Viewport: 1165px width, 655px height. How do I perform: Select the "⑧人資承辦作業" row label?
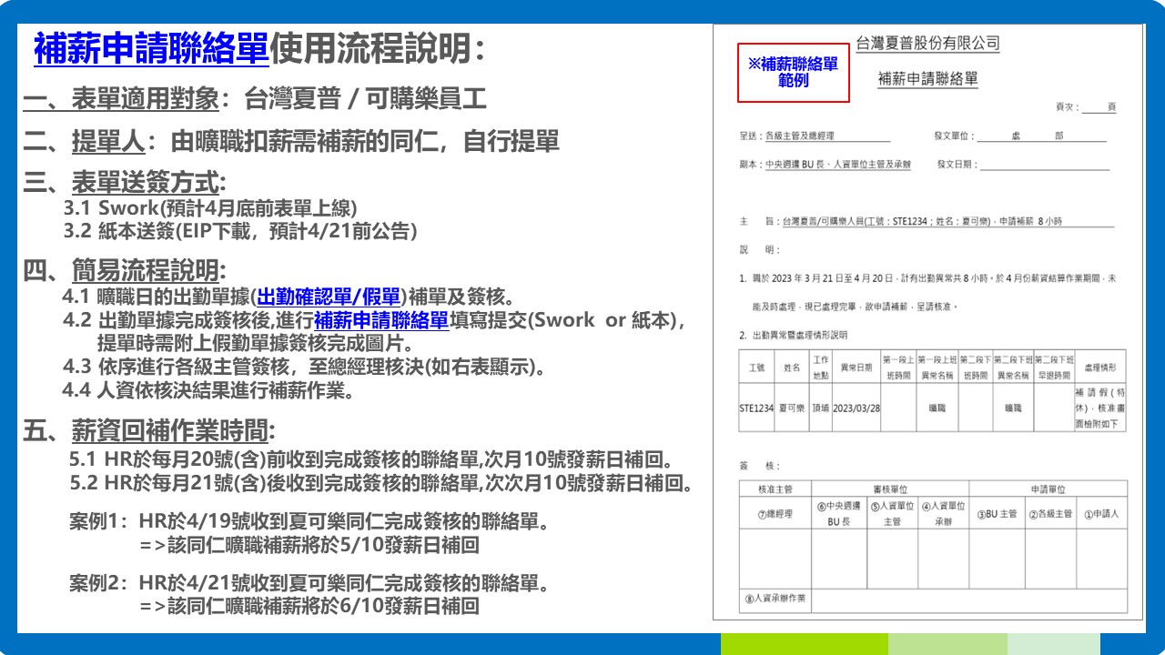[x=775, y=600]
